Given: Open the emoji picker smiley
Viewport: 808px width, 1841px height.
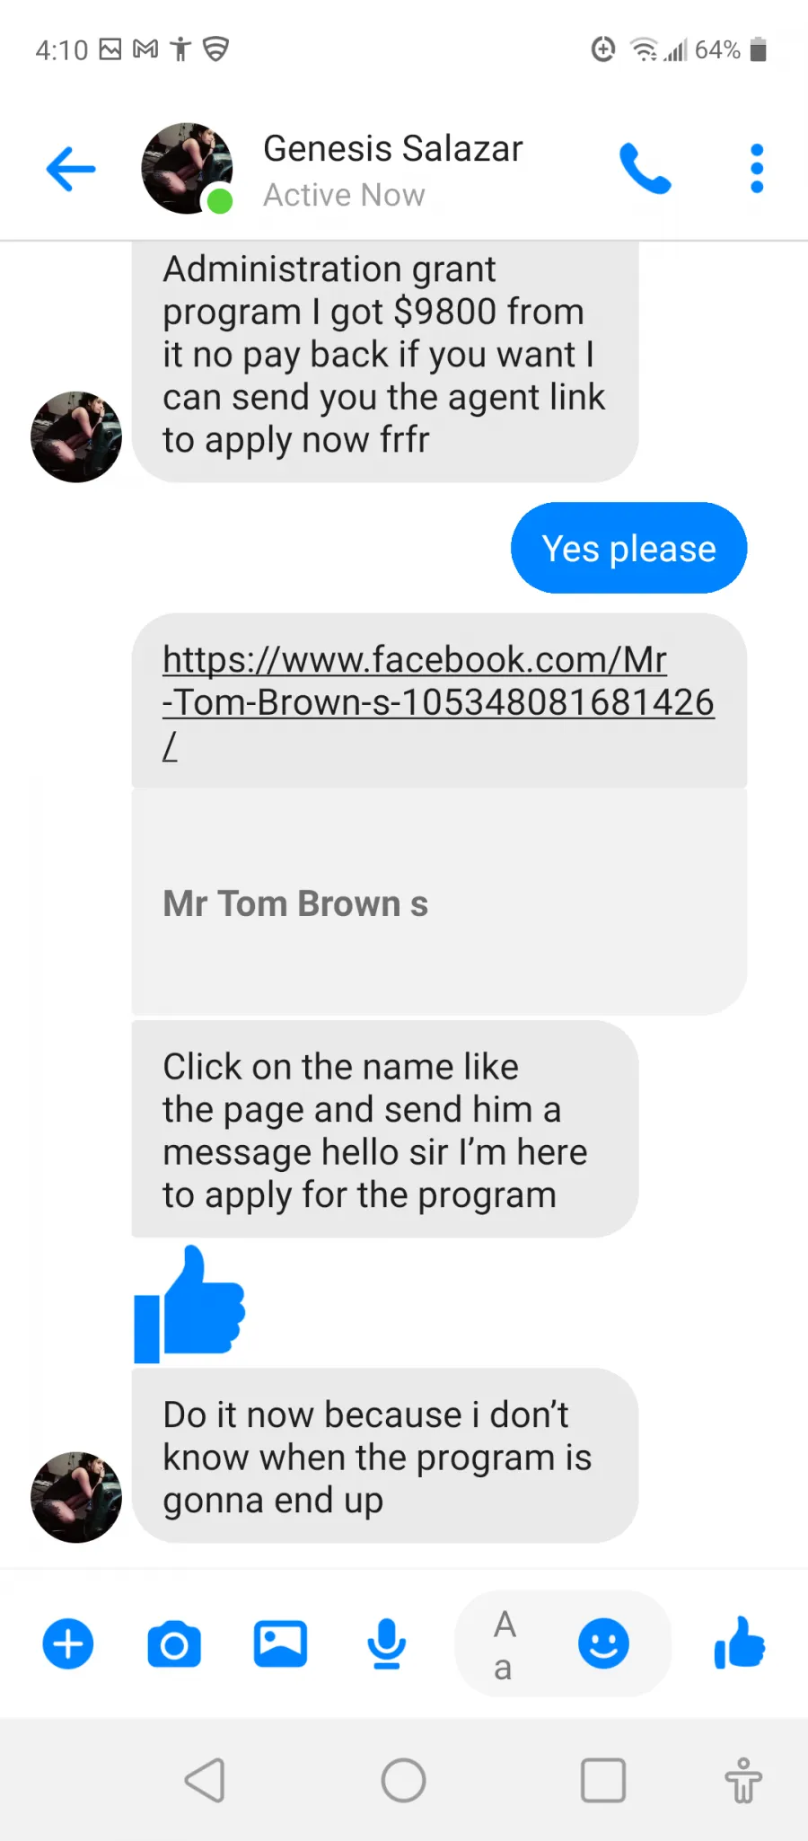Looking at the screenshot, I should pos(603,1643).
